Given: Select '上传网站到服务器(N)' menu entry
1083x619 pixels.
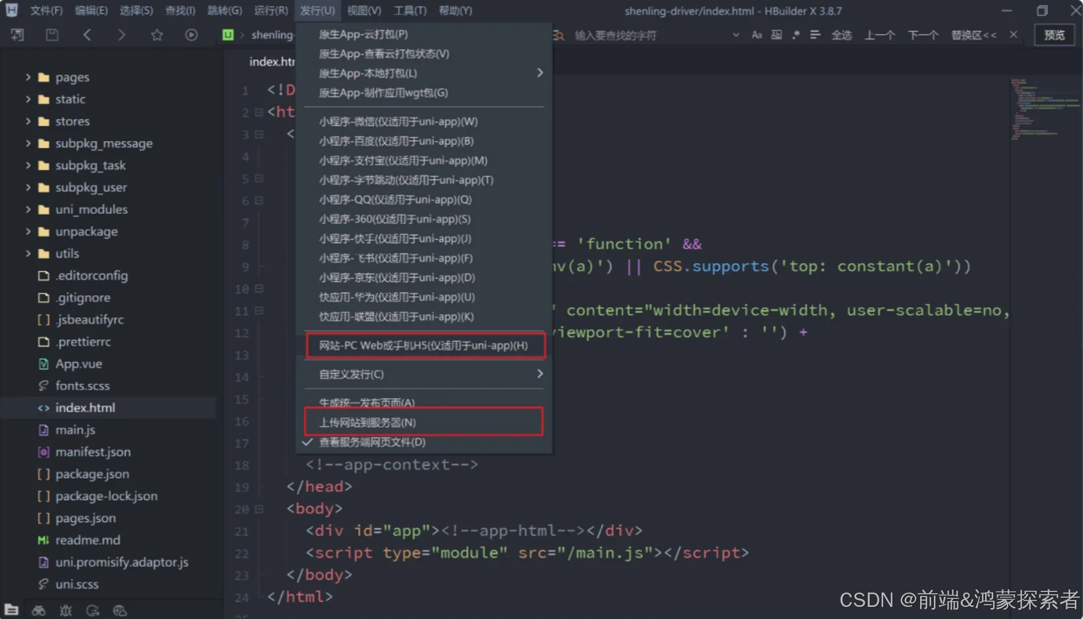Looking at the screenshot, I should pyautogui.click(x=424, y=422).
